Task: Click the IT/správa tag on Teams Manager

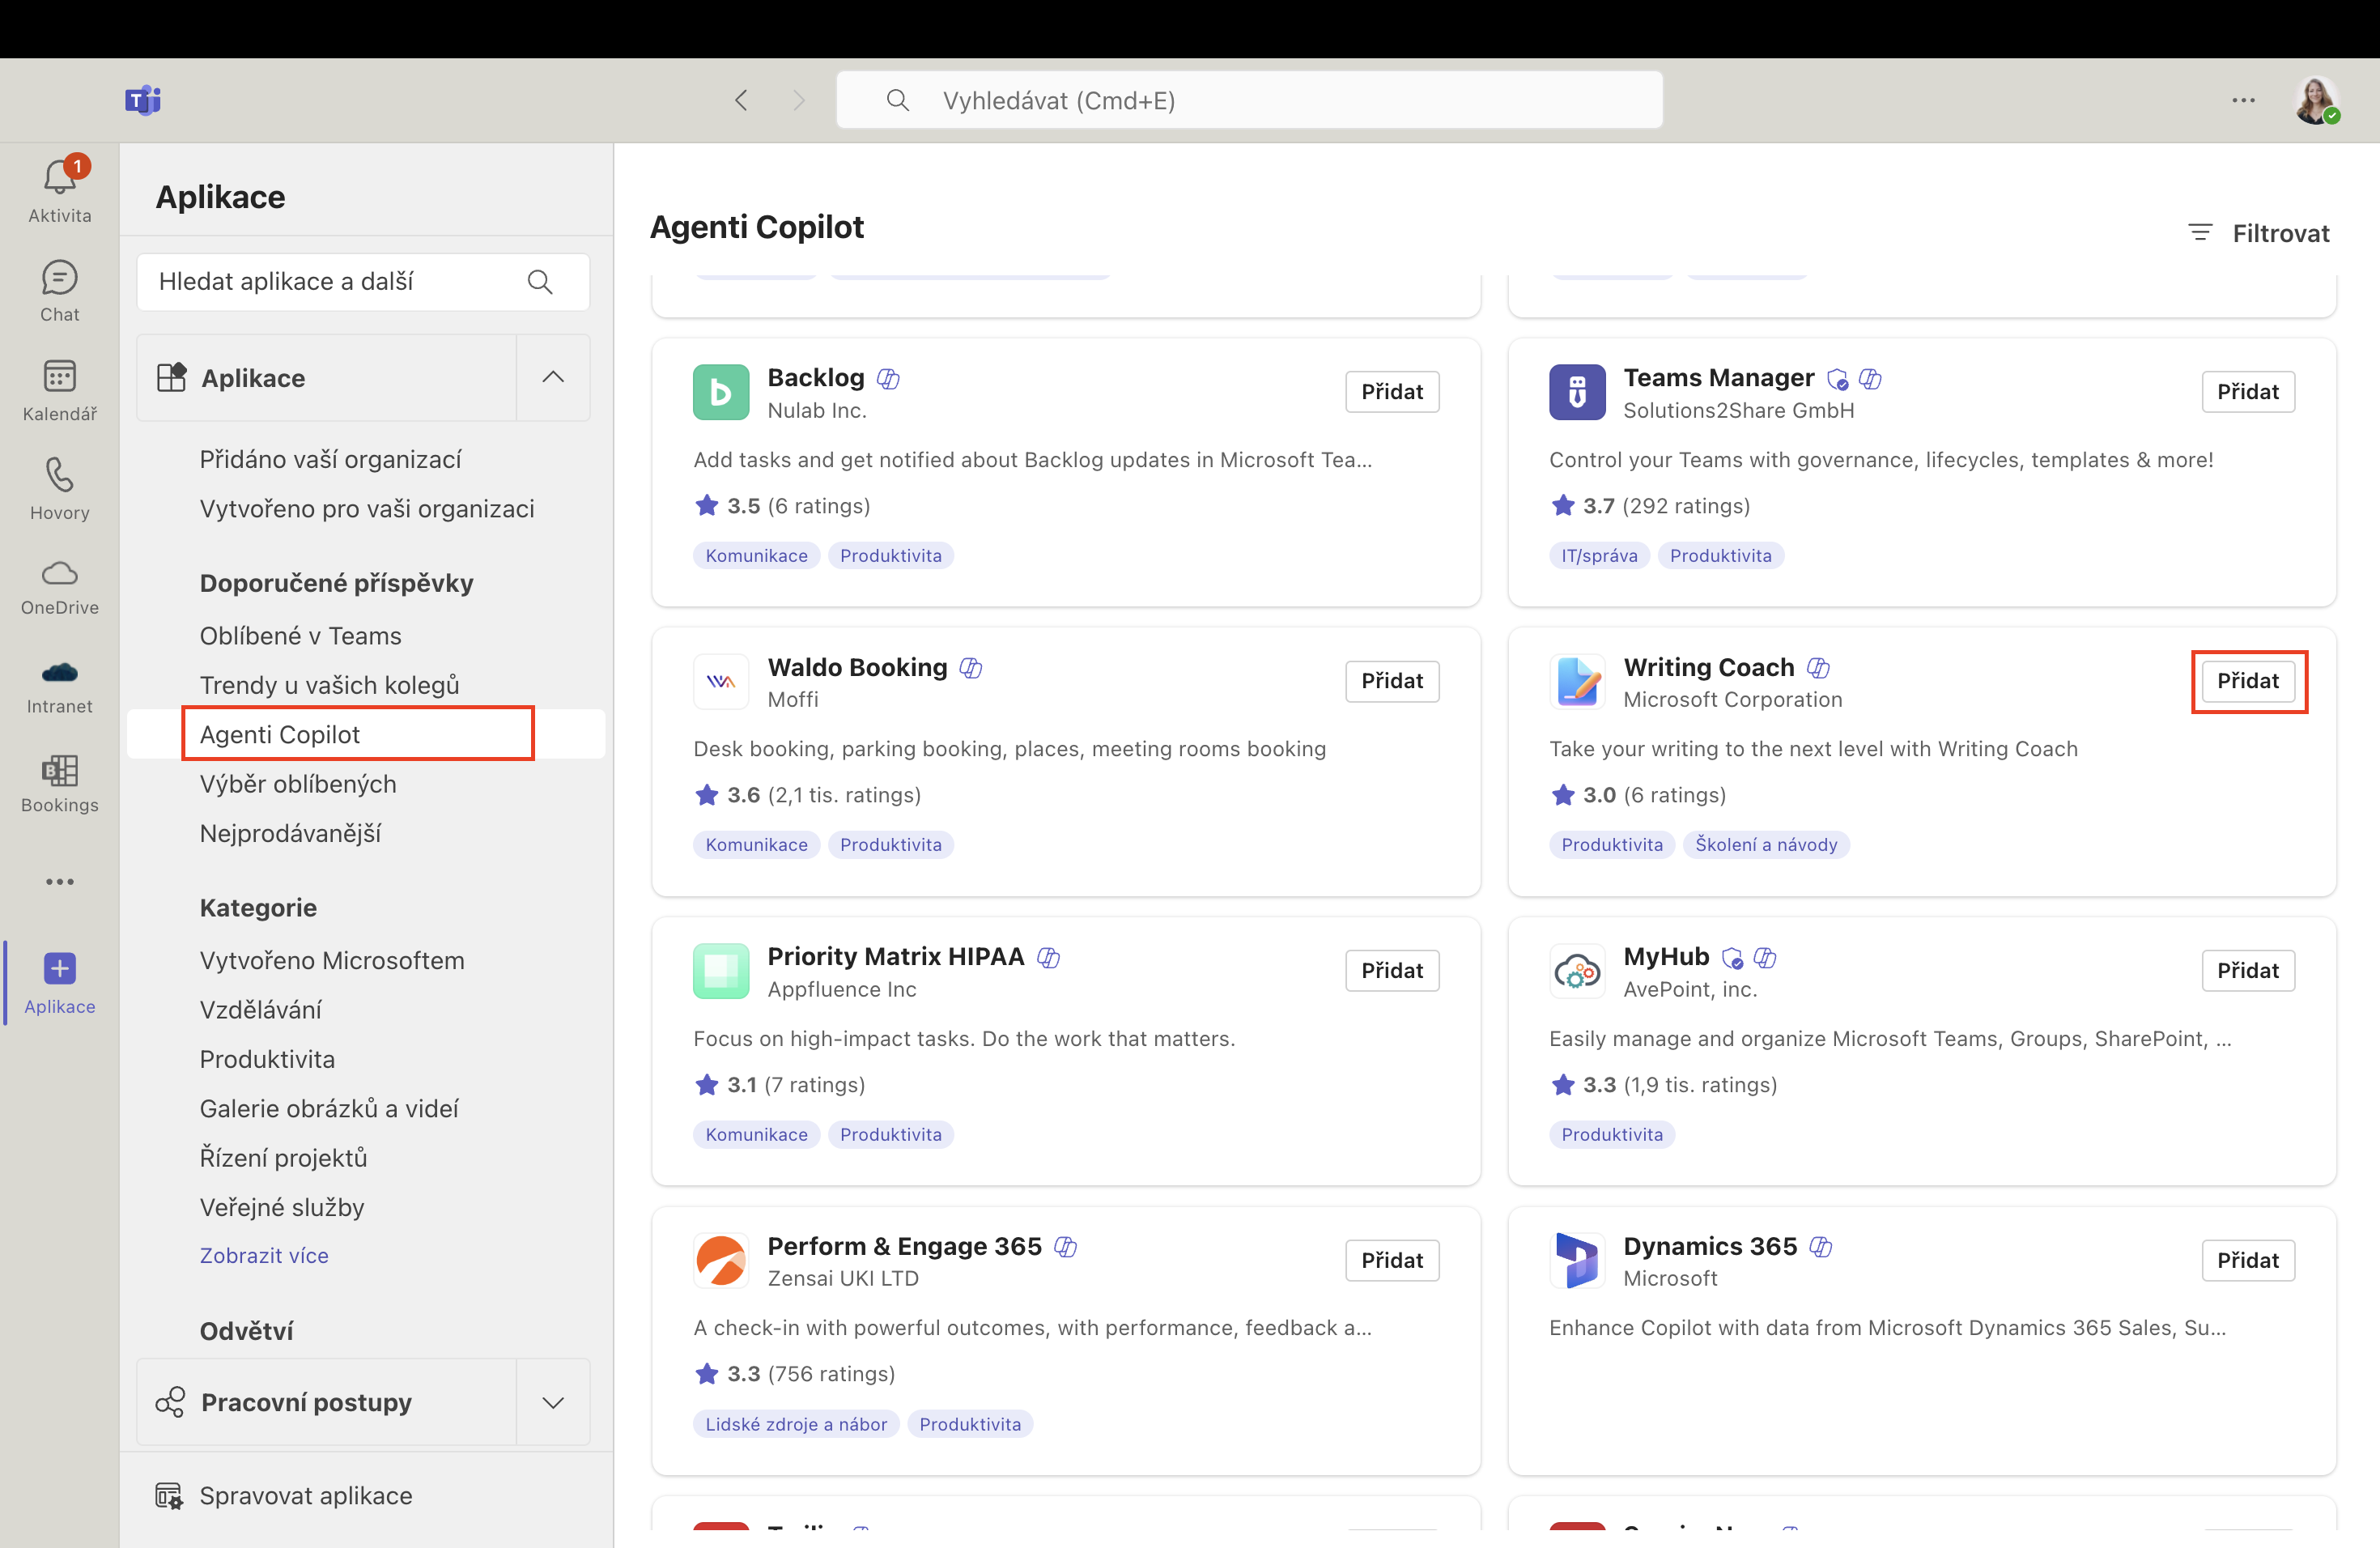Action: [x=1599, y=556]
